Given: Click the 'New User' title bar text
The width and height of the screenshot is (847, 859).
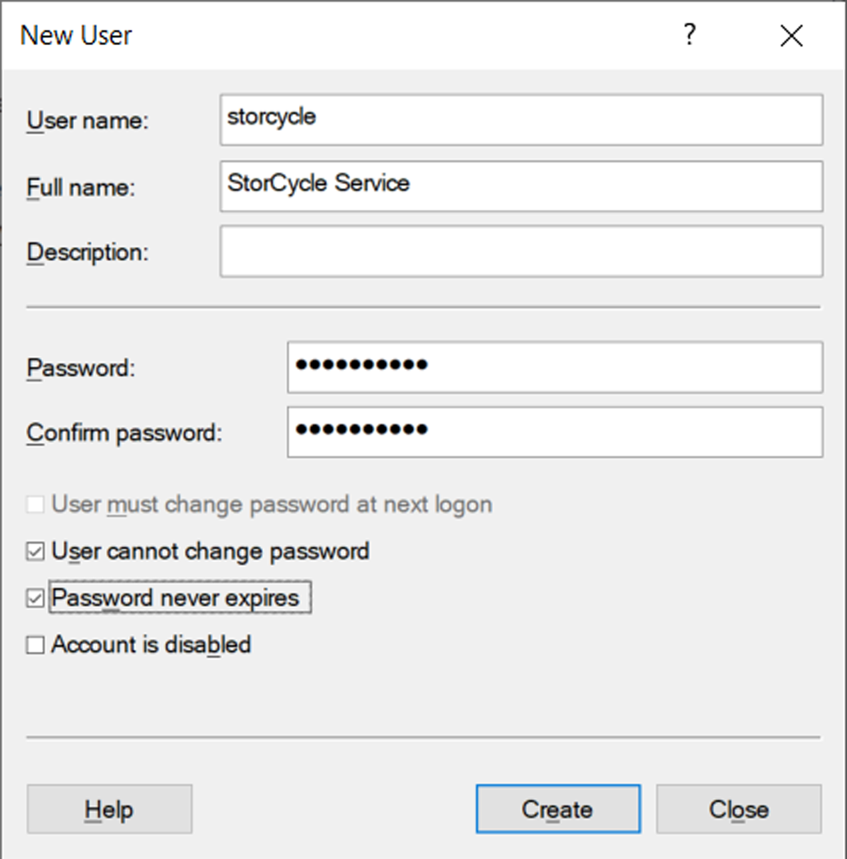Looking at the screenshot, I should [x=76, y=36].
